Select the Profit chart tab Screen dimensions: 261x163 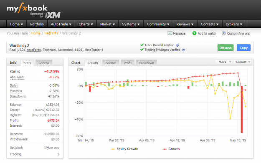pos(128,63)
